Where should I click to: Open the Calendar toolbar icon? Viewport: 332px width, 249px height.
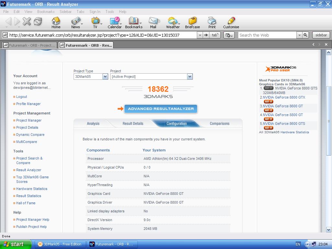[x=114, y=22]
